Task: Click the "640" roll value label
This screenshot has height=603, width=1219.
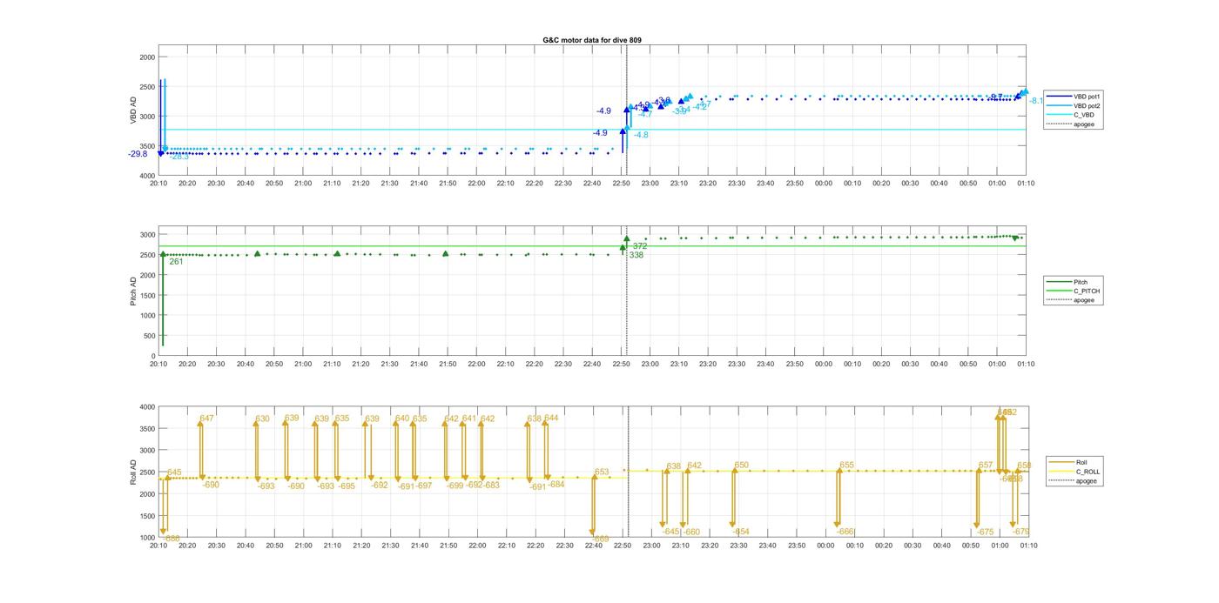Action: 402,419
